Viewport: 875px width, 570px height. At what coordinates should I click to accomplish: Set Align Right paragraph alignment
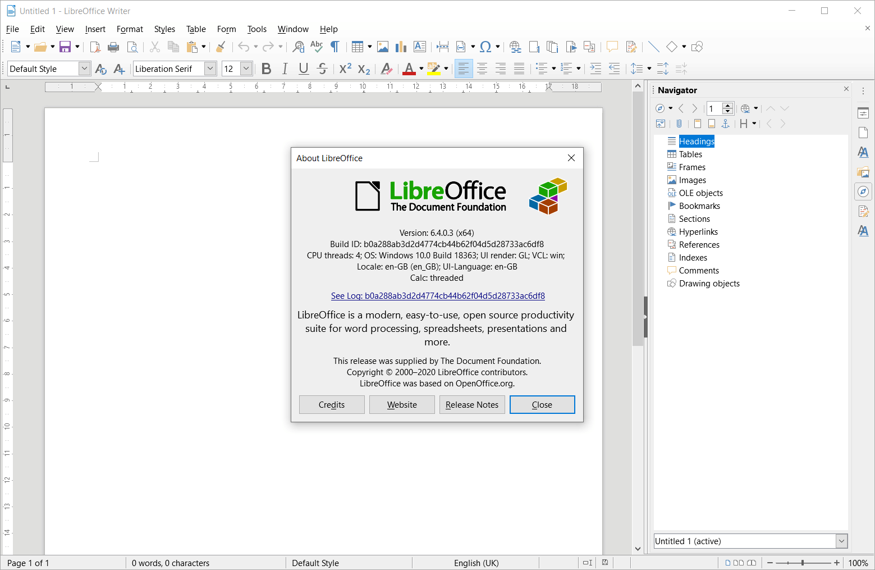pyautogui.click(x=501, y=69)
